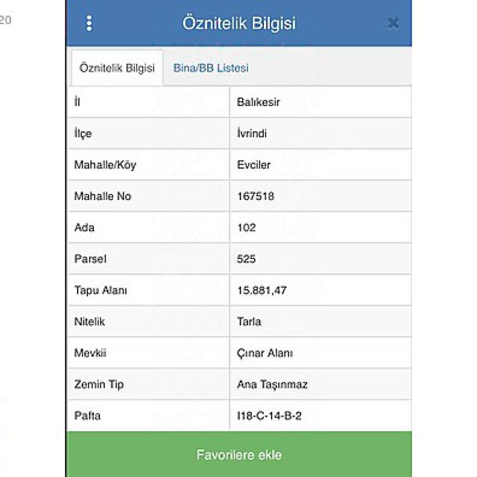Click the İvrindi district value

pos(252,133)
